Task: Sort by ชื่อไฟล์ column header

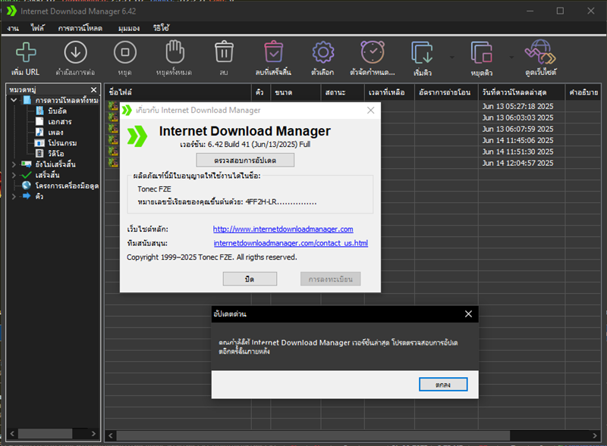Action: (178, 92)
